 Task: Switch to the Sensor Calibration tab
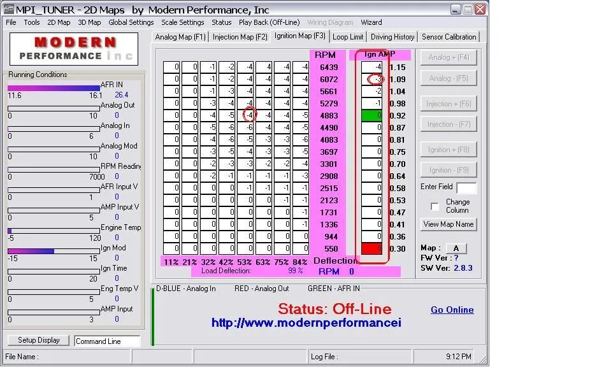[449, 37]
